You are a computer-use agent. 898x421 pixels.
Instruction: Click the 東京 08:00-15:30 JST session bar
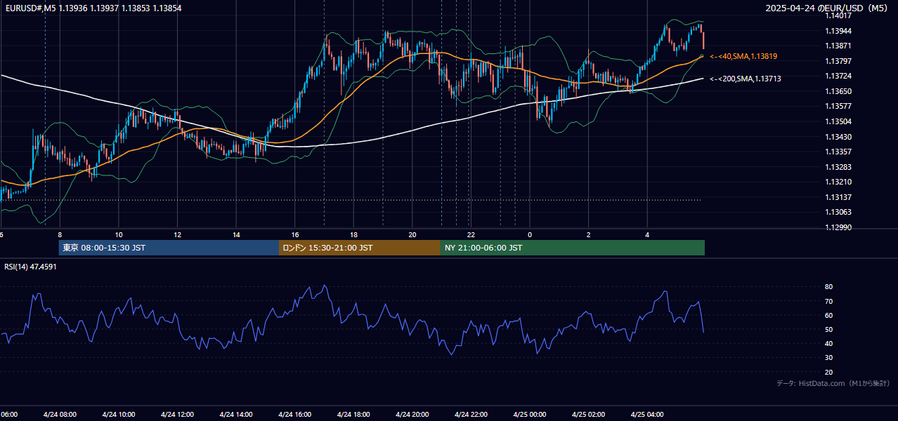(x=169, y=248)
